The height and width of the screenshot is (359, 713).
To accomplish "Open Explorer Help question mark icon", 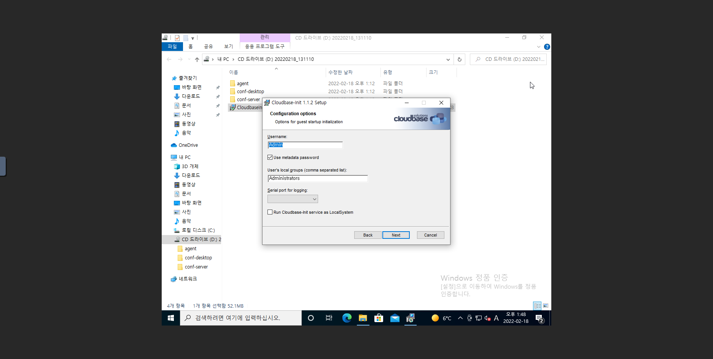I will pyautogui.click(x=547, y=47).
